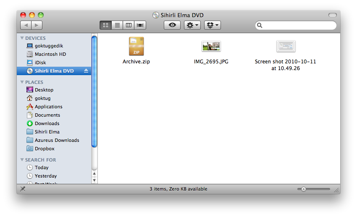The width and height of the screenshot is (357, 217).
Task: Switch to icon view mode
Action: coord(105,25)
